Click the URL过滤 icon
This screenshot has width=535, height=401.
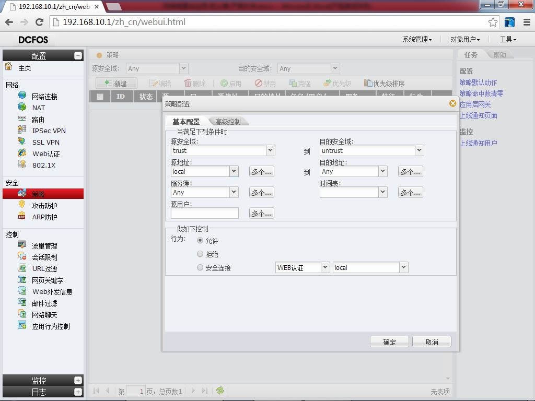[x=22, y=268]
